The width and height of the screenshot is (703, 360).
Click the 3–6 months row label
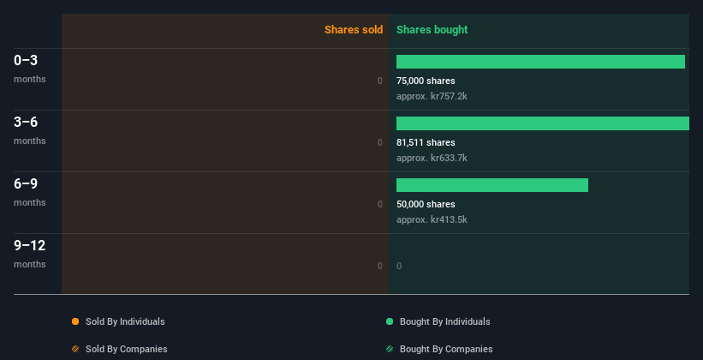click(x=30, y=130)
